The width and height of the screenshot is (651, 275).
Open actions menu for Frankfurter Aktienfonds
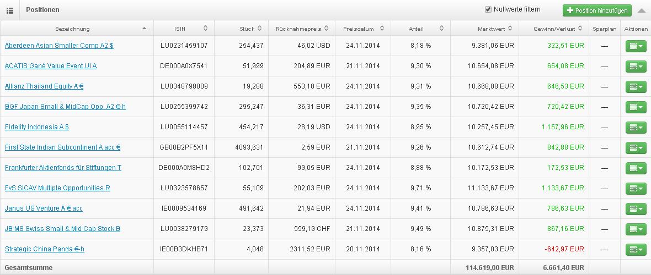click(636, 168)
